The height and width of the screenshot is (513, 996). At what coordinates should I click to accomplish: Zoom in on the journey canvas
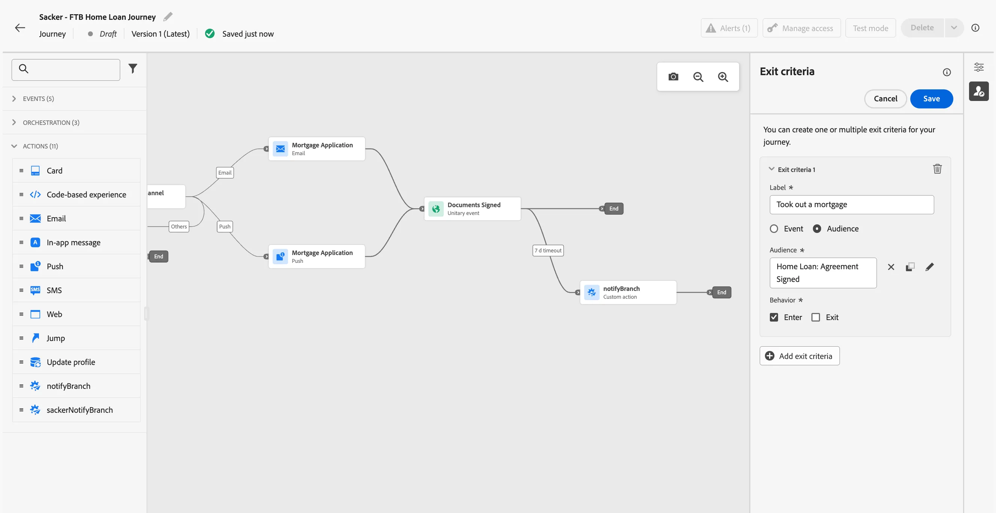[723, 77]
